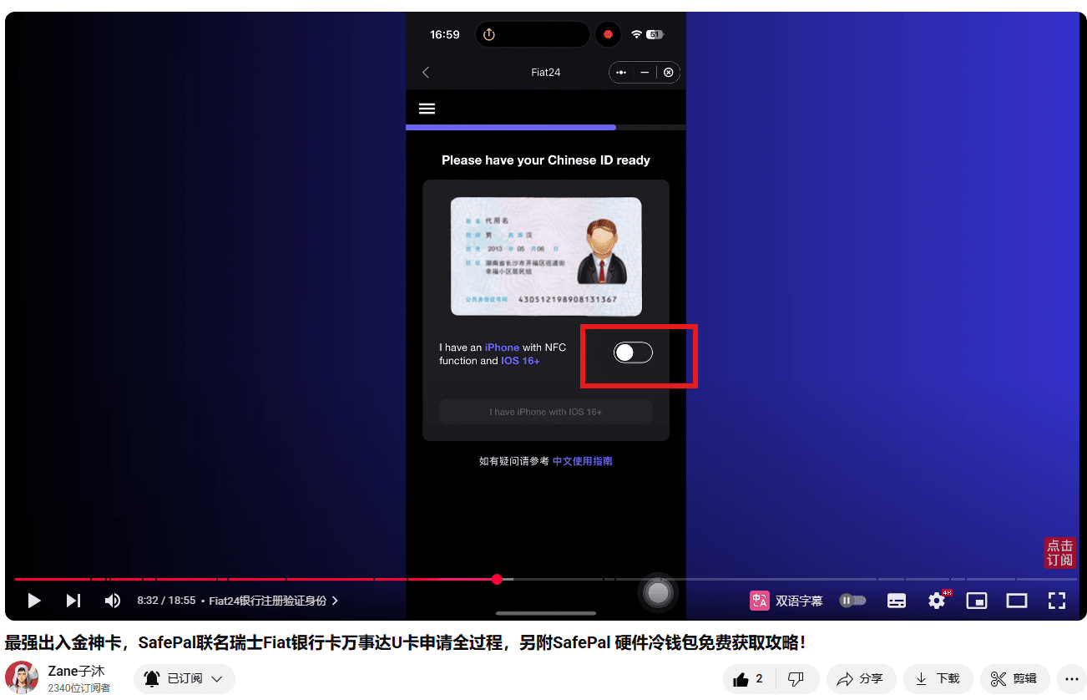Expand chapter Fiat24银行注册验证身份
Viewport: 1087px width, 700px height.
click(274, 601)
